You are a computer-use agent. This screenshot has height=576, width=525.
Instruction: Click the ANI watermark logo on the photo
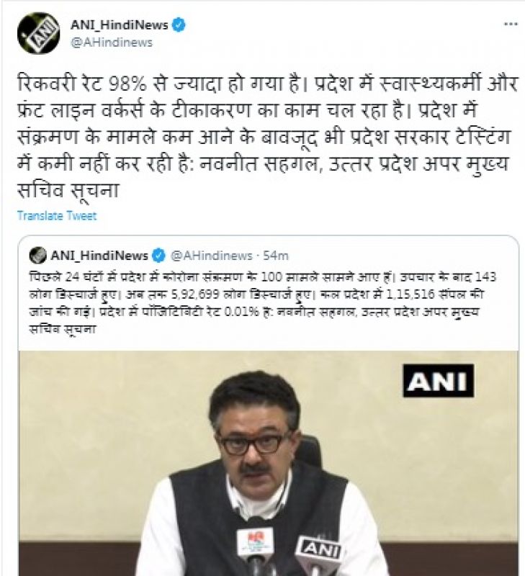point(439,381)
